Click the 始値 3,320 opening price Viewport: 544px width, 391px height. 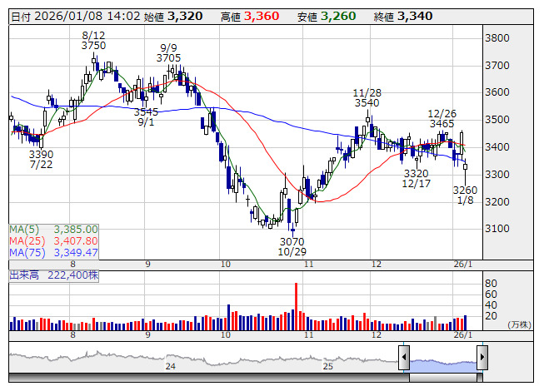173,17
